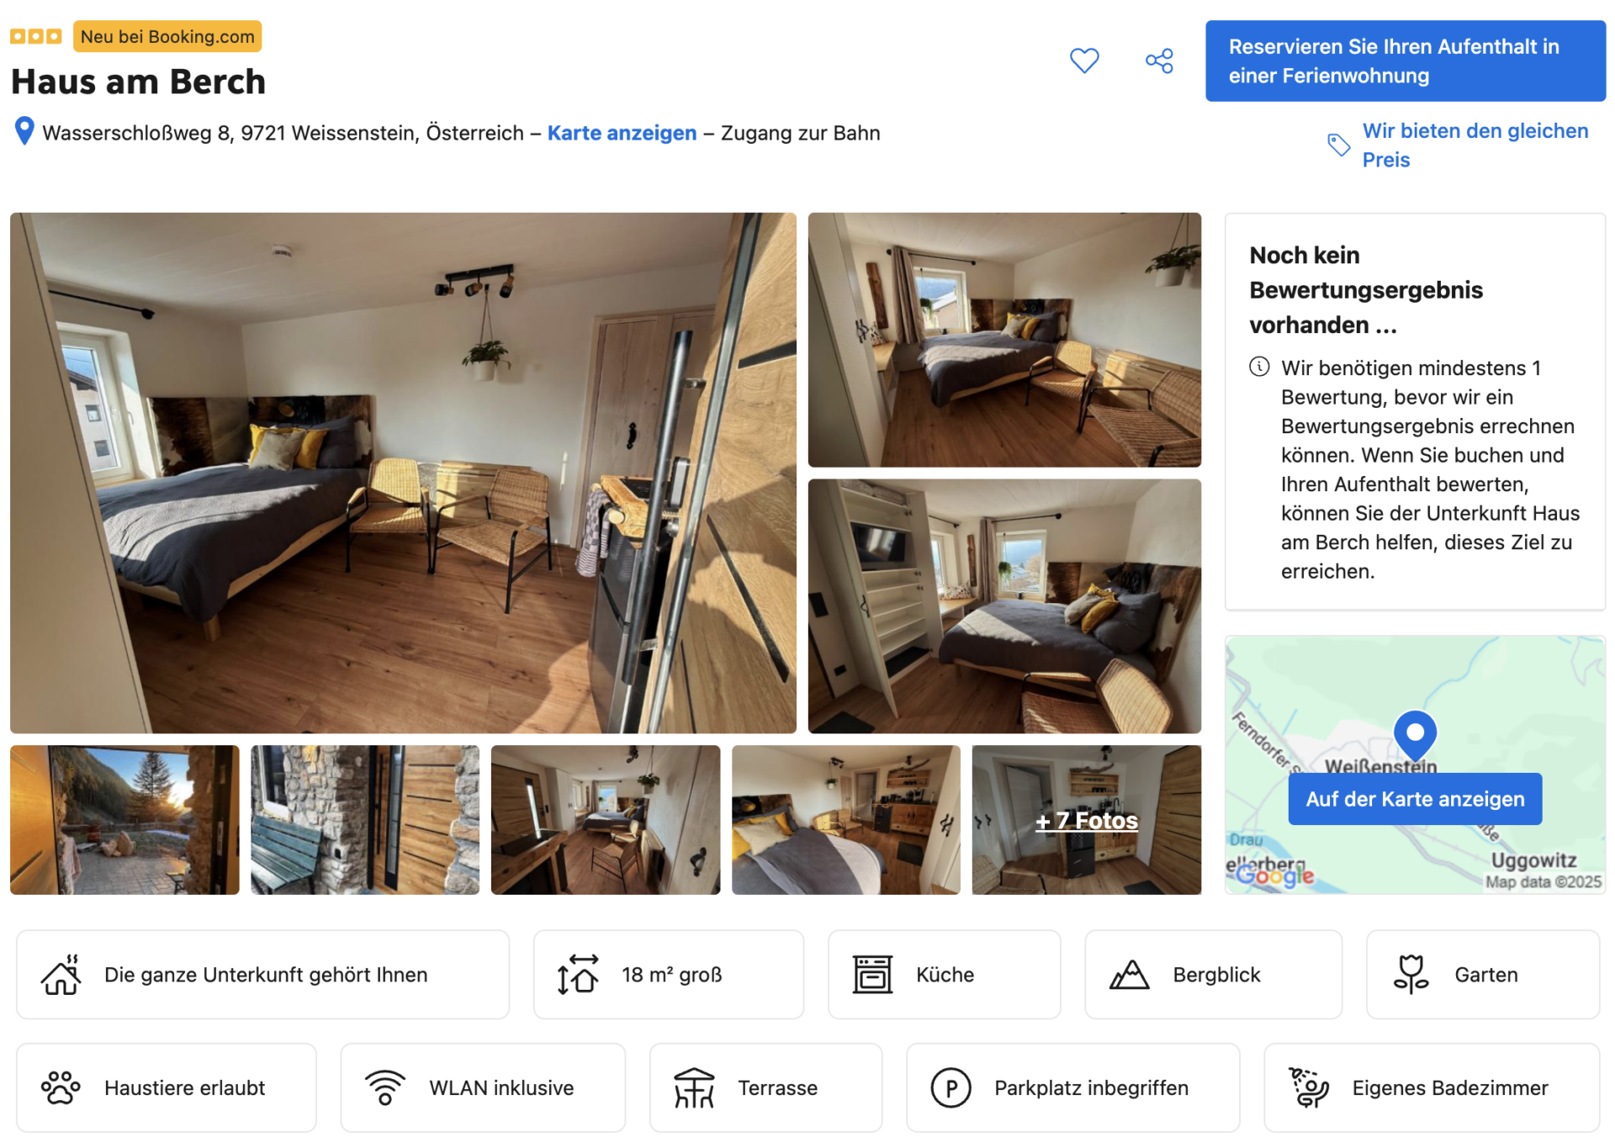The image size is (1615, 1148).
Task: Click the location pin next to address
Action: point(24,131)
